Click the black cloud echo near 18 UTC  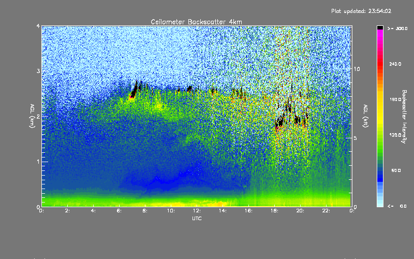(280, 122)
